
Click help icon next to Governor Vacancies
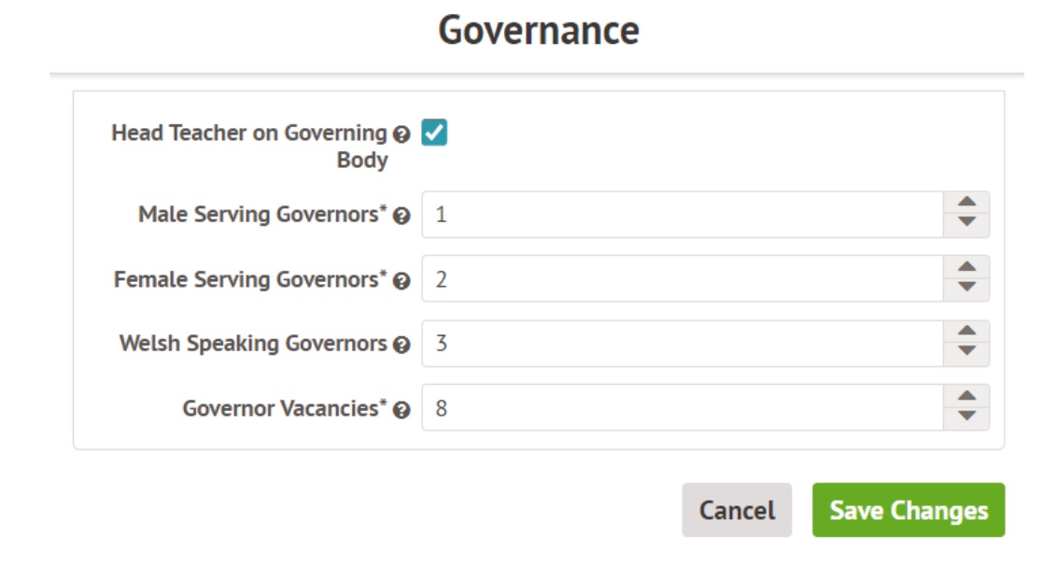coord(401,410)
